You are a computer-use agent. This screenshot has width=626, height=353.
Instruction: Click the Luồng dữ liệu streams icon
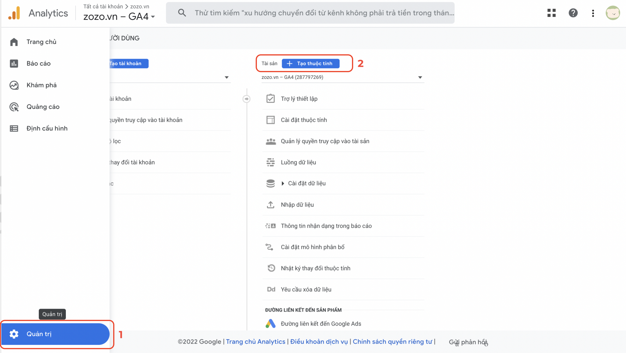pos(271,162)
